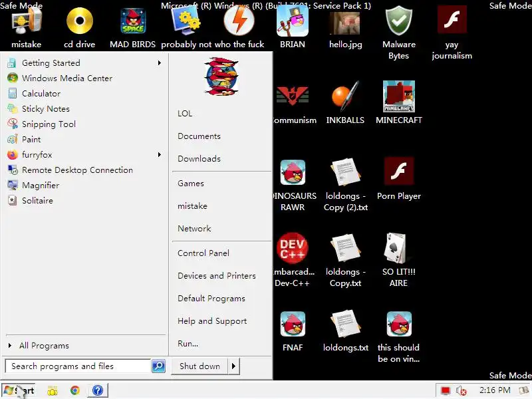Open Getting Started in Start menu
The height and width of the screenshot is (399, 532).
coord(84,63)
